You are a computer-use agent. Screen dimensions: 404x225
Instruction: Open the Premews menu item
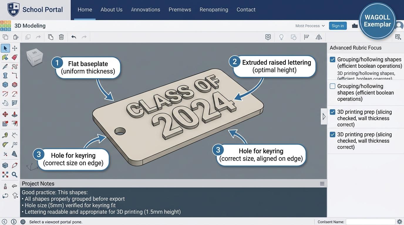180,10
